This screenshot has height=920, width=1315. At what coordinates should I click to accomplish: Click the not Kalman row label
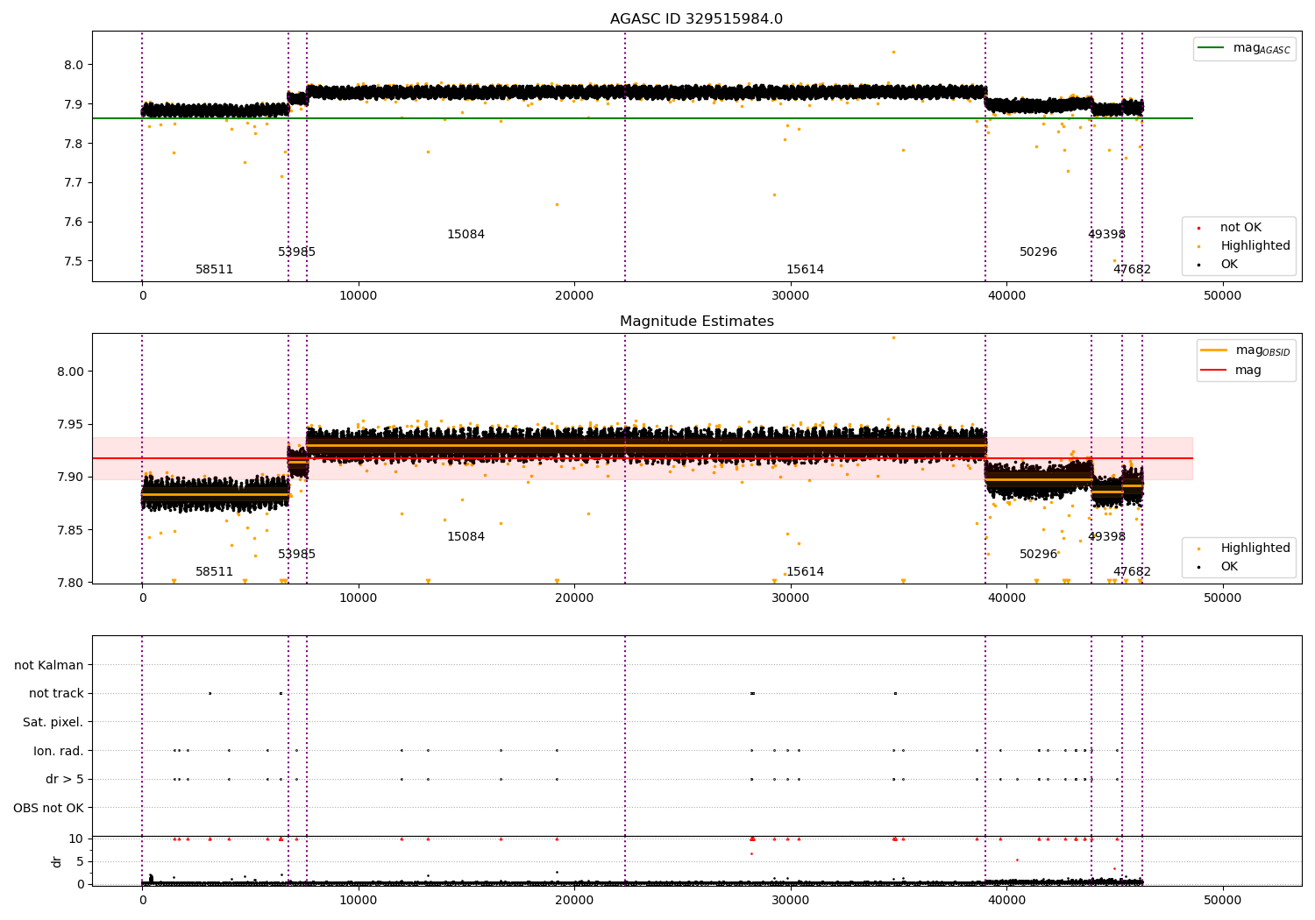tap(49, 665)
